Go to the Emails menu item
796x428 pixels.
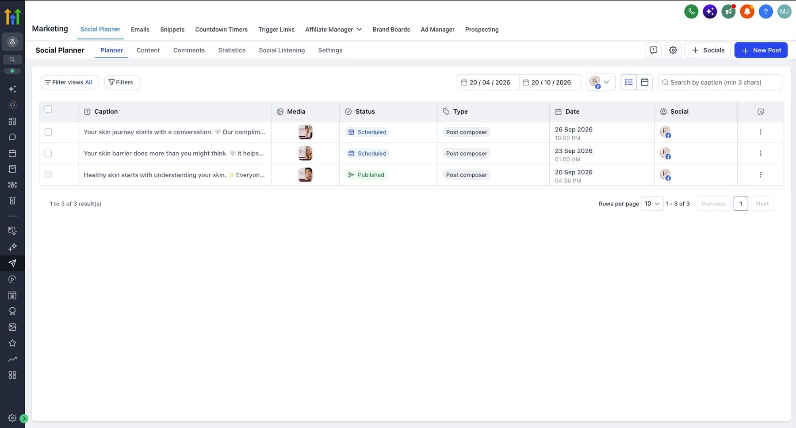point(140,29)
